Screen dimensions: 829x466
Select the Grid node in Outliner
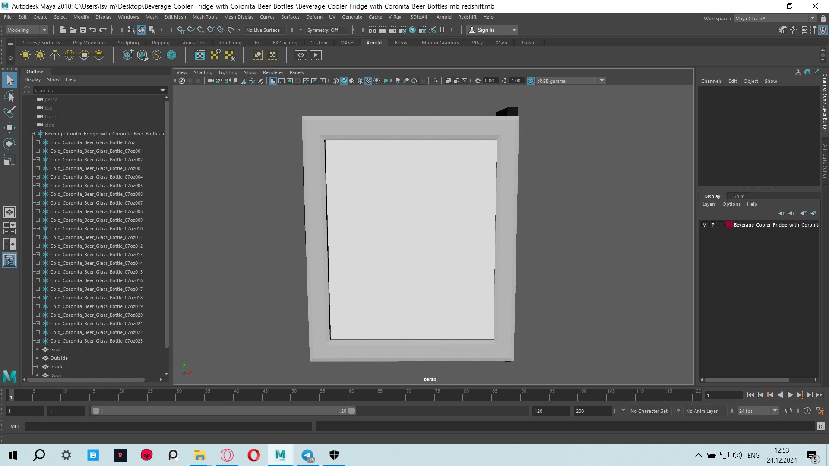click(55, 349)
